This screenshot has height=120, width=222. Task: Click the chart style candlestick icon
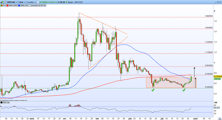(x=2, y=2)
